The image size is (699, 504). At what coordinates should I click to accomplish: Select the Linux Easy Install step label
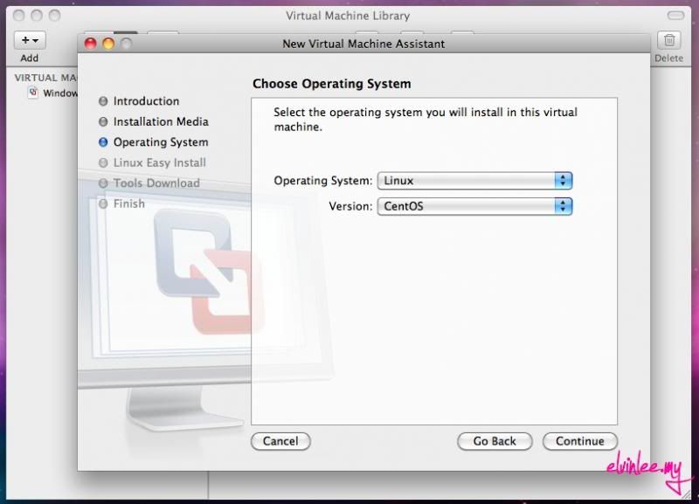[160, 162]
